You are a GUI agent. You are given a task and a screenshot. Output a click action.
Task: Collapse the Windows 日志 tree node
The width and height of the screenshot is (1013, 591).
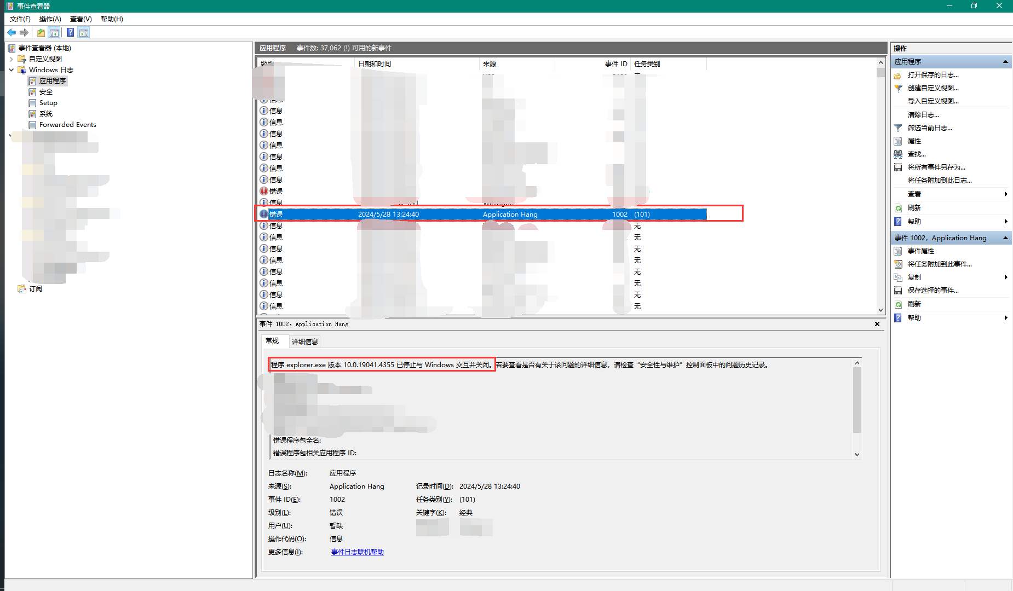tap(11, 70)
